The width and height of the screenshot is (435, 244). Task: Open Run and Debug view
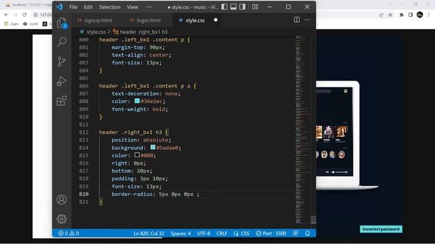point(62,81)
